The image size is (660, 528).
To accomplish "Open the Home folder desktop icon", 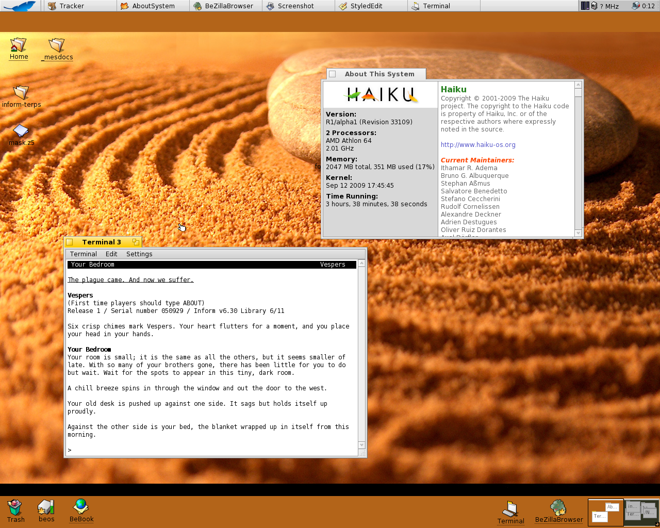I will tap(19, 48).
